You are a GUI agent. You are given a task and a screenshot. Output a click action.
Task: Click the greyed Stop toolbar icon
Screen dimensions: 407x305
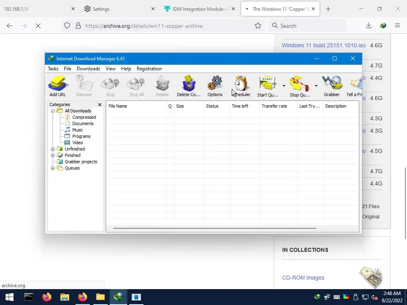(x=110, y=86)
